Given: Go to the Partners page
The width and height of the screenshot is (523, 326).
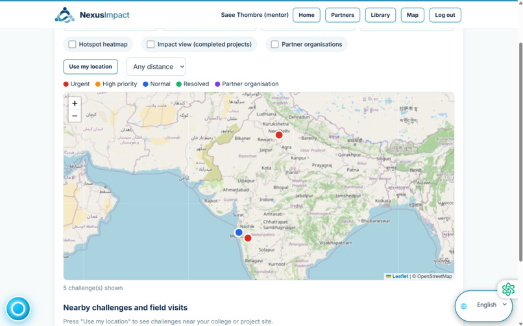Looking at the screenshot, I should [x=342, y=15].
